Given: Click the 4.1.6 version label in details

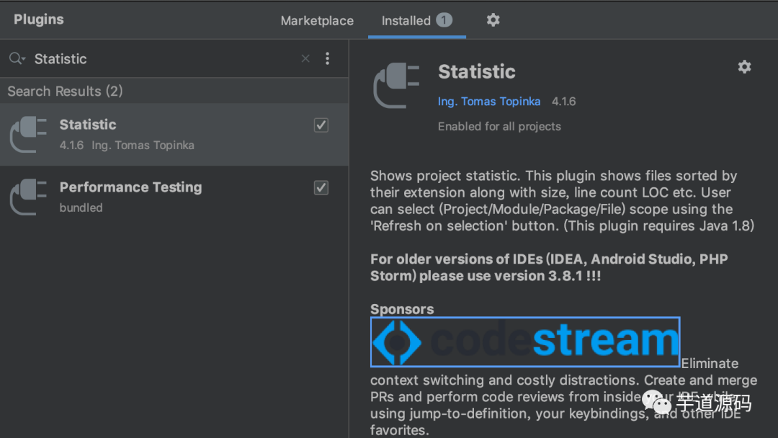Looking at the screenshot, I should [563, 102].
